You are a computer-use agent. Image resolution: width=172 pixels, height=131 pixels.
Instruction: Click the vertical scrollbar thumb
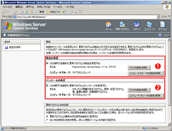[169, 74]
